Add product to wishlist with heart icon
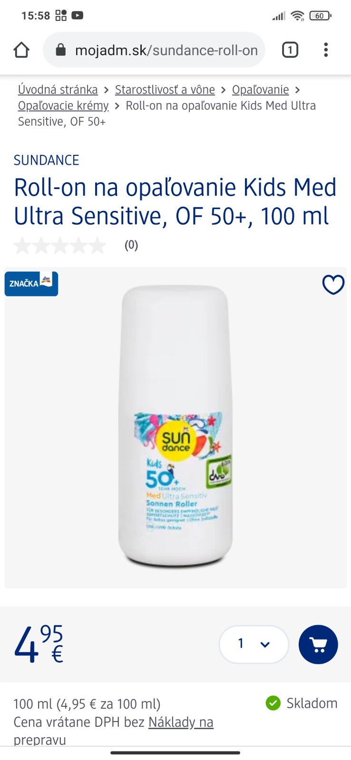 point(333,285)
